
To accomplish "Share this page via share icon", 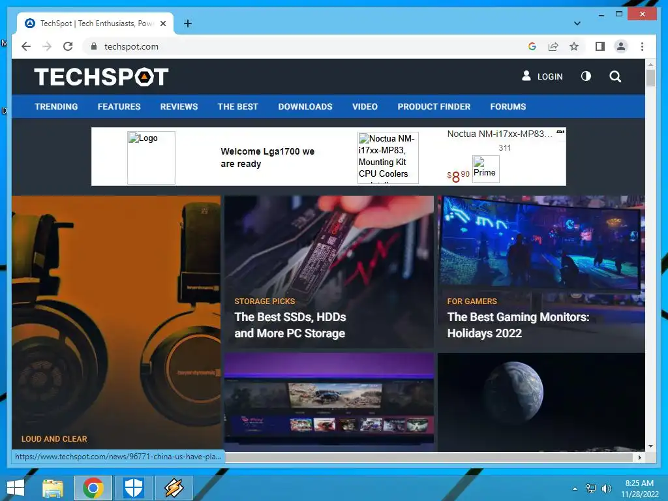I will (553, 46).
